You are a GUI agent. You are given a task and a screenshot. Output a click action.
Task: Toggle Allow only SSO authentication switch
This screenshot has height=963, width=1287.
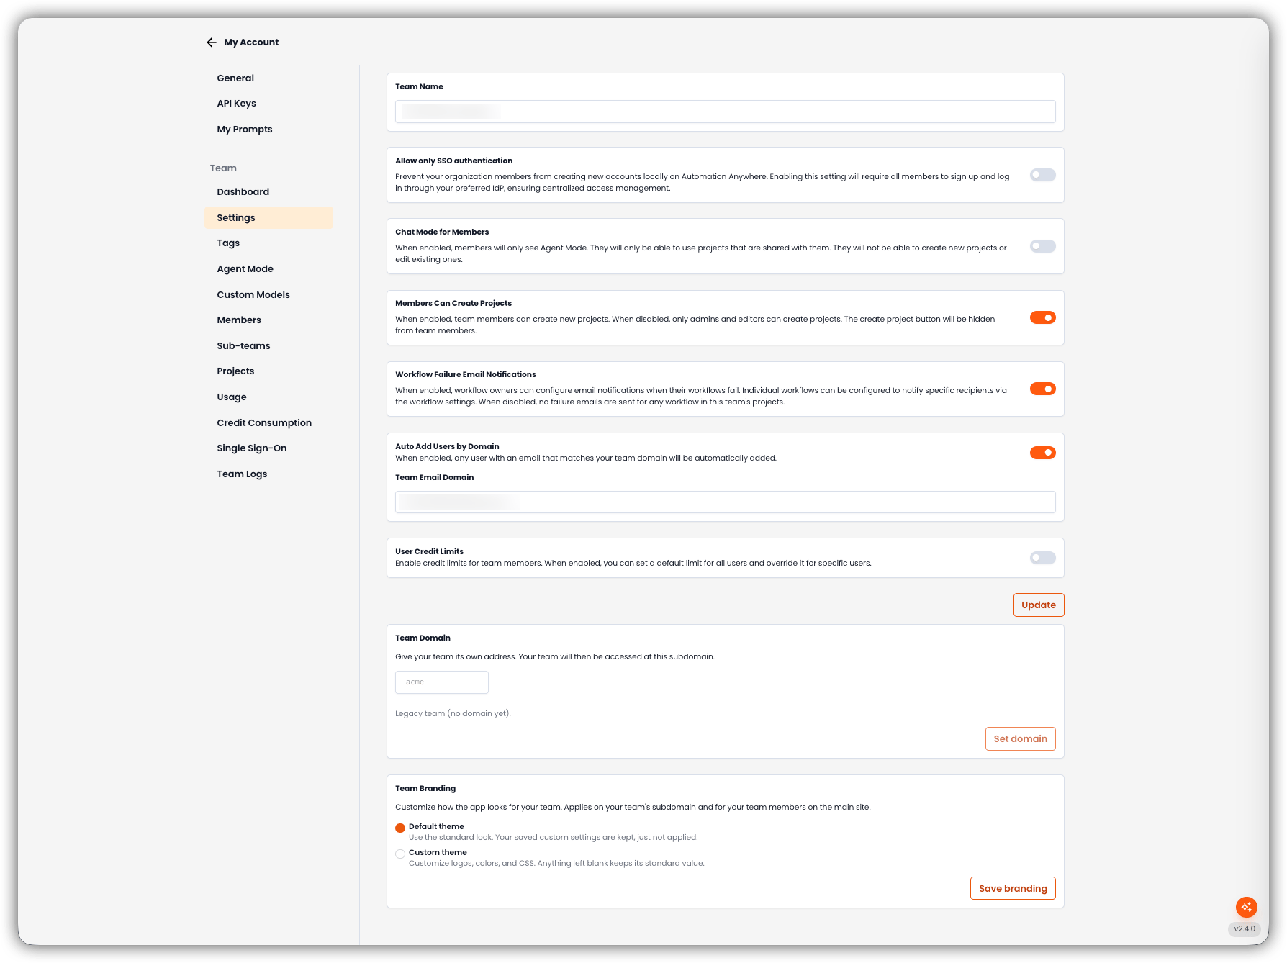pos(1042,175)
